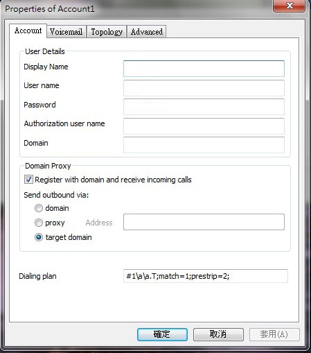Click the Register with domain label text
Screen dimensions: 311x353
[x=113, y=180]
